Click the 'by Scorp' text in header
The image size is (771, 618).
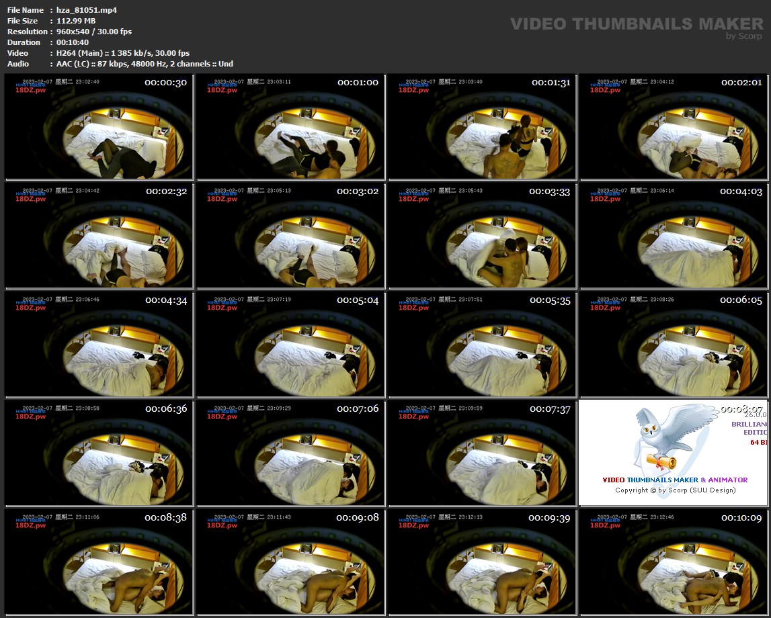point(745,36)
